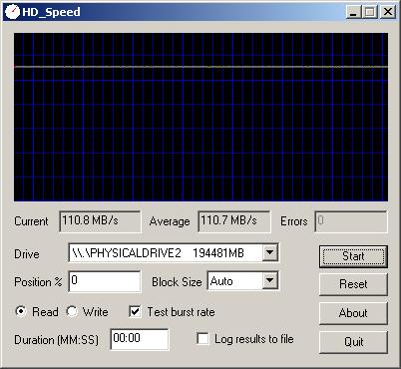Viewport: 401px width, 369px height.
Task: Click the Duration (MM:SS) time field
Action: coord(140,339)
